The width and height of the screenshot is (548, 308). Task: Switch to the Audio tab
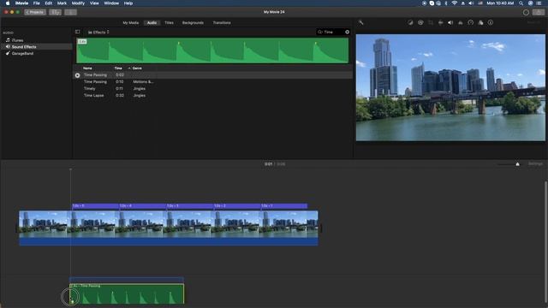pyautogui.click(x=152, y=23)
